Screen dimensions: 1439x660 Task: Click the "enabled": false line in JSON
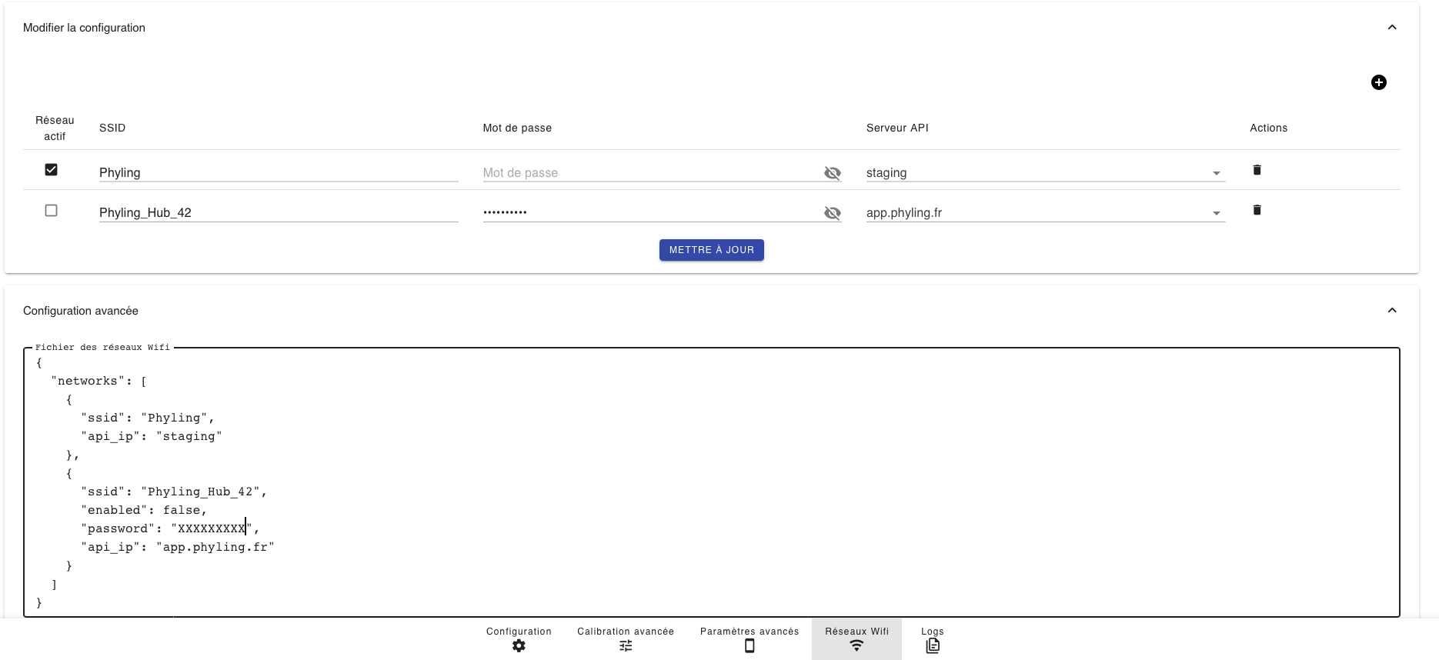click(144, 510)
